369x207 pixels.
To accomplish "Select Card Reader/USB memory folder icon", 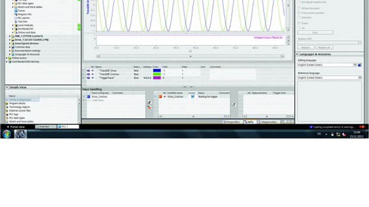I will pos(10,62).
